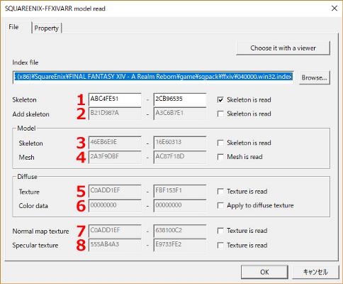This screenshot has height=284, width=343.
Task: Click the Index file path field
Action: (x=153, y=77)
